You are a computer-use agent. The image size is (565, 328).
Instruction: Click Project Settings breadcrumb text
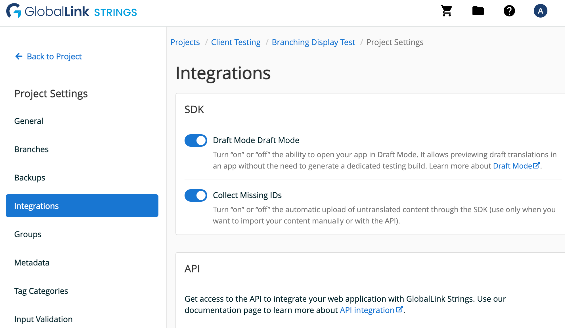coord(395,42)
